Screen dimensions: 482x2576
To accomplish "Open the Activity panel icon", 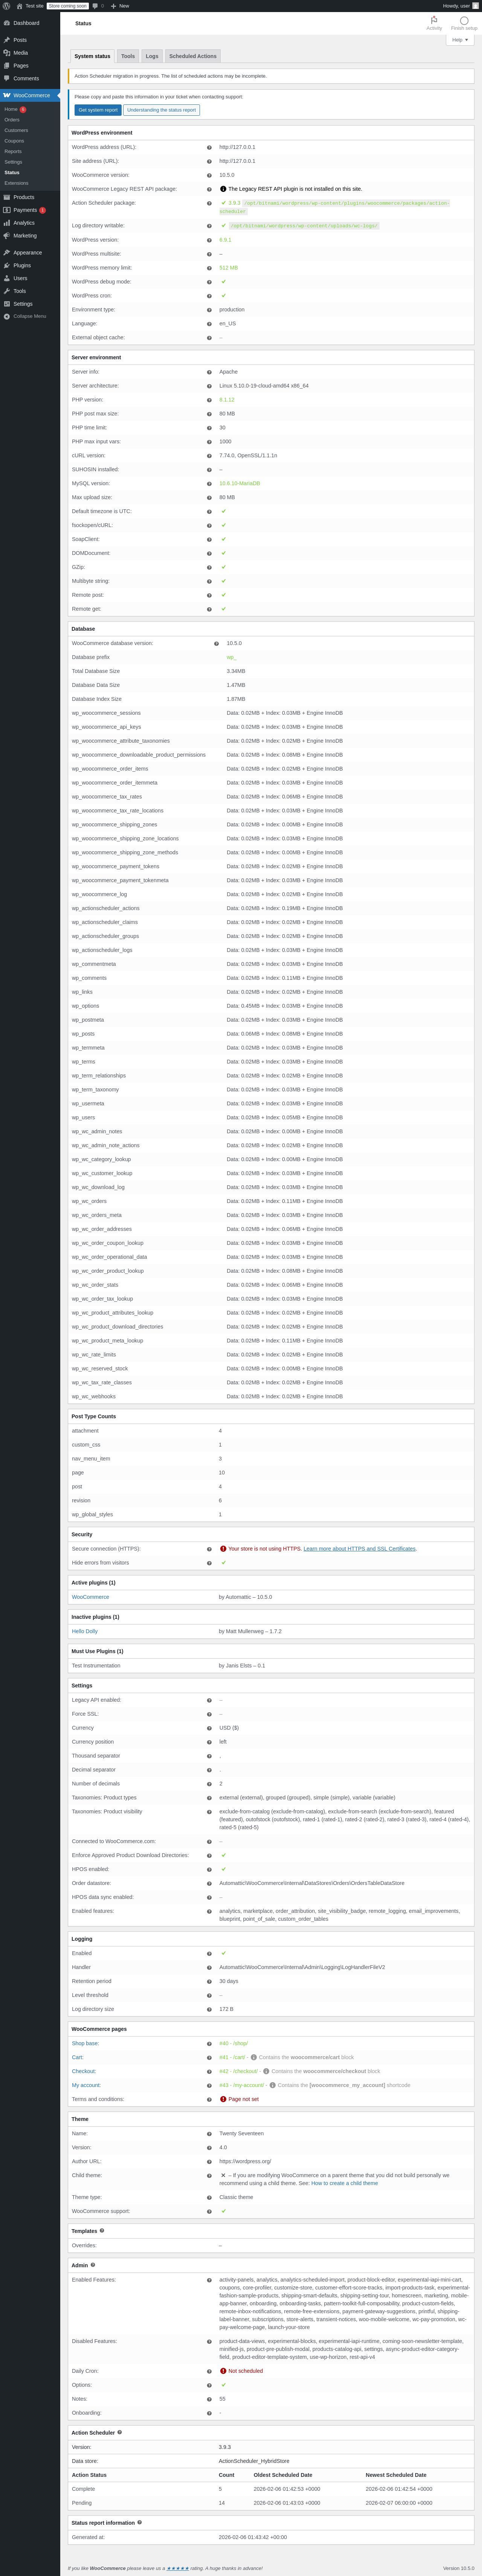I will 434,23.
